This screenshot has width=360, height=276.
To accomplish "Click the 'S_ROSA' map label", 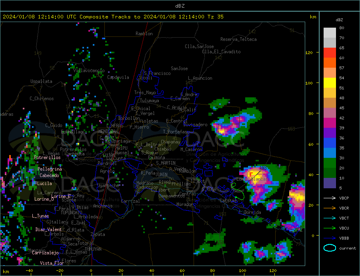I will [209, 189].
